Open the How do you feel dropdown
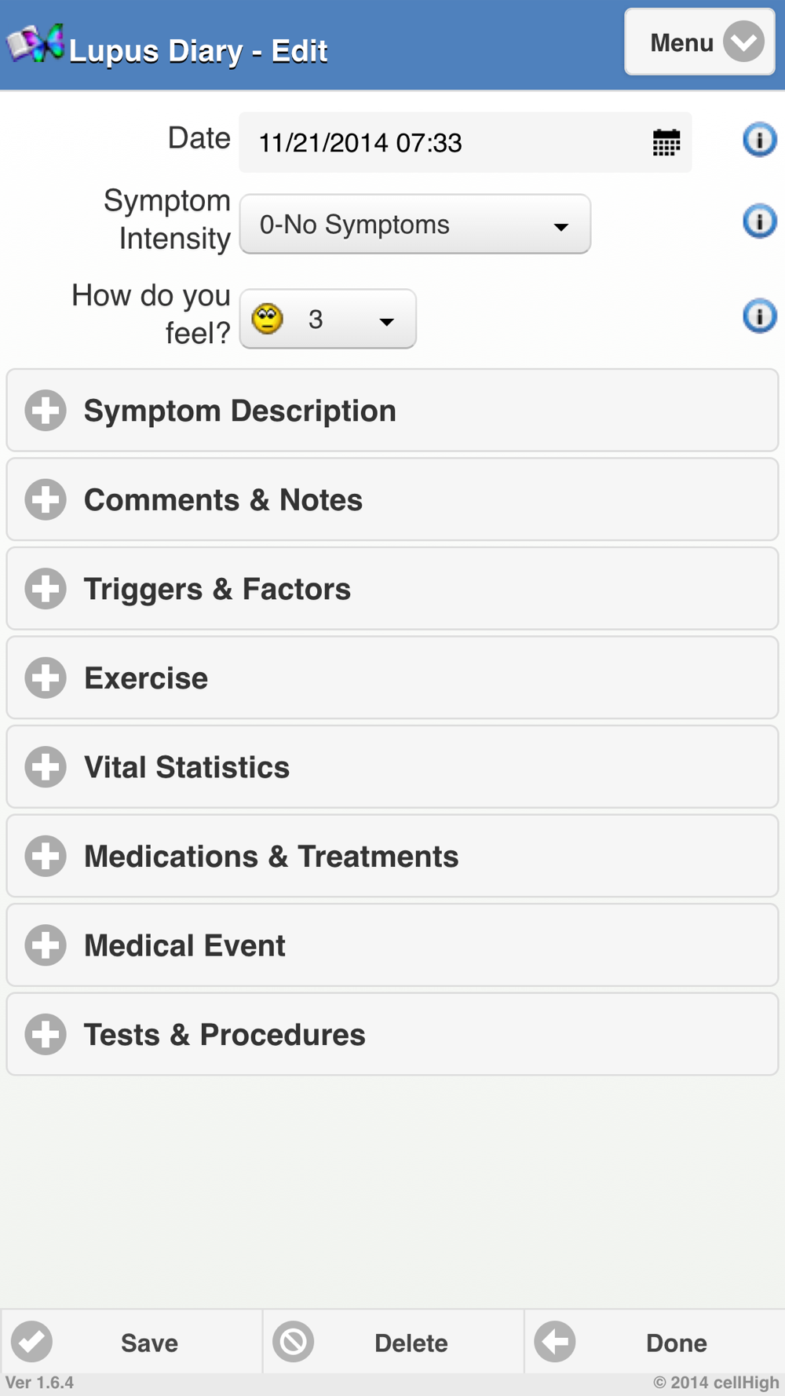This screenshot has width=785, height=1396. 327,320
